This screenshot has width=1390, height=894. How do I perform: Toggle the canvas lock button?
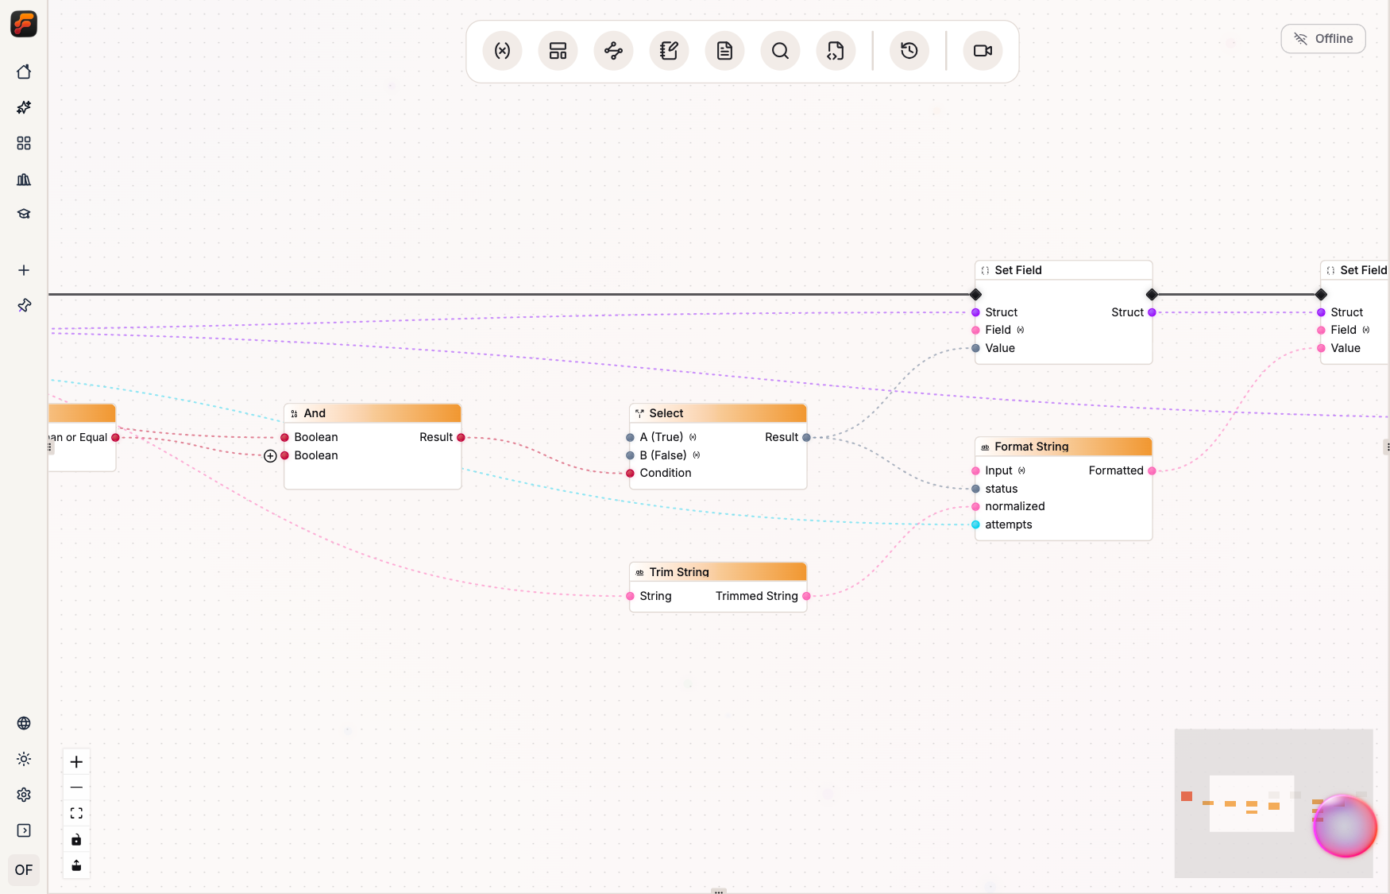click(76, 839)
